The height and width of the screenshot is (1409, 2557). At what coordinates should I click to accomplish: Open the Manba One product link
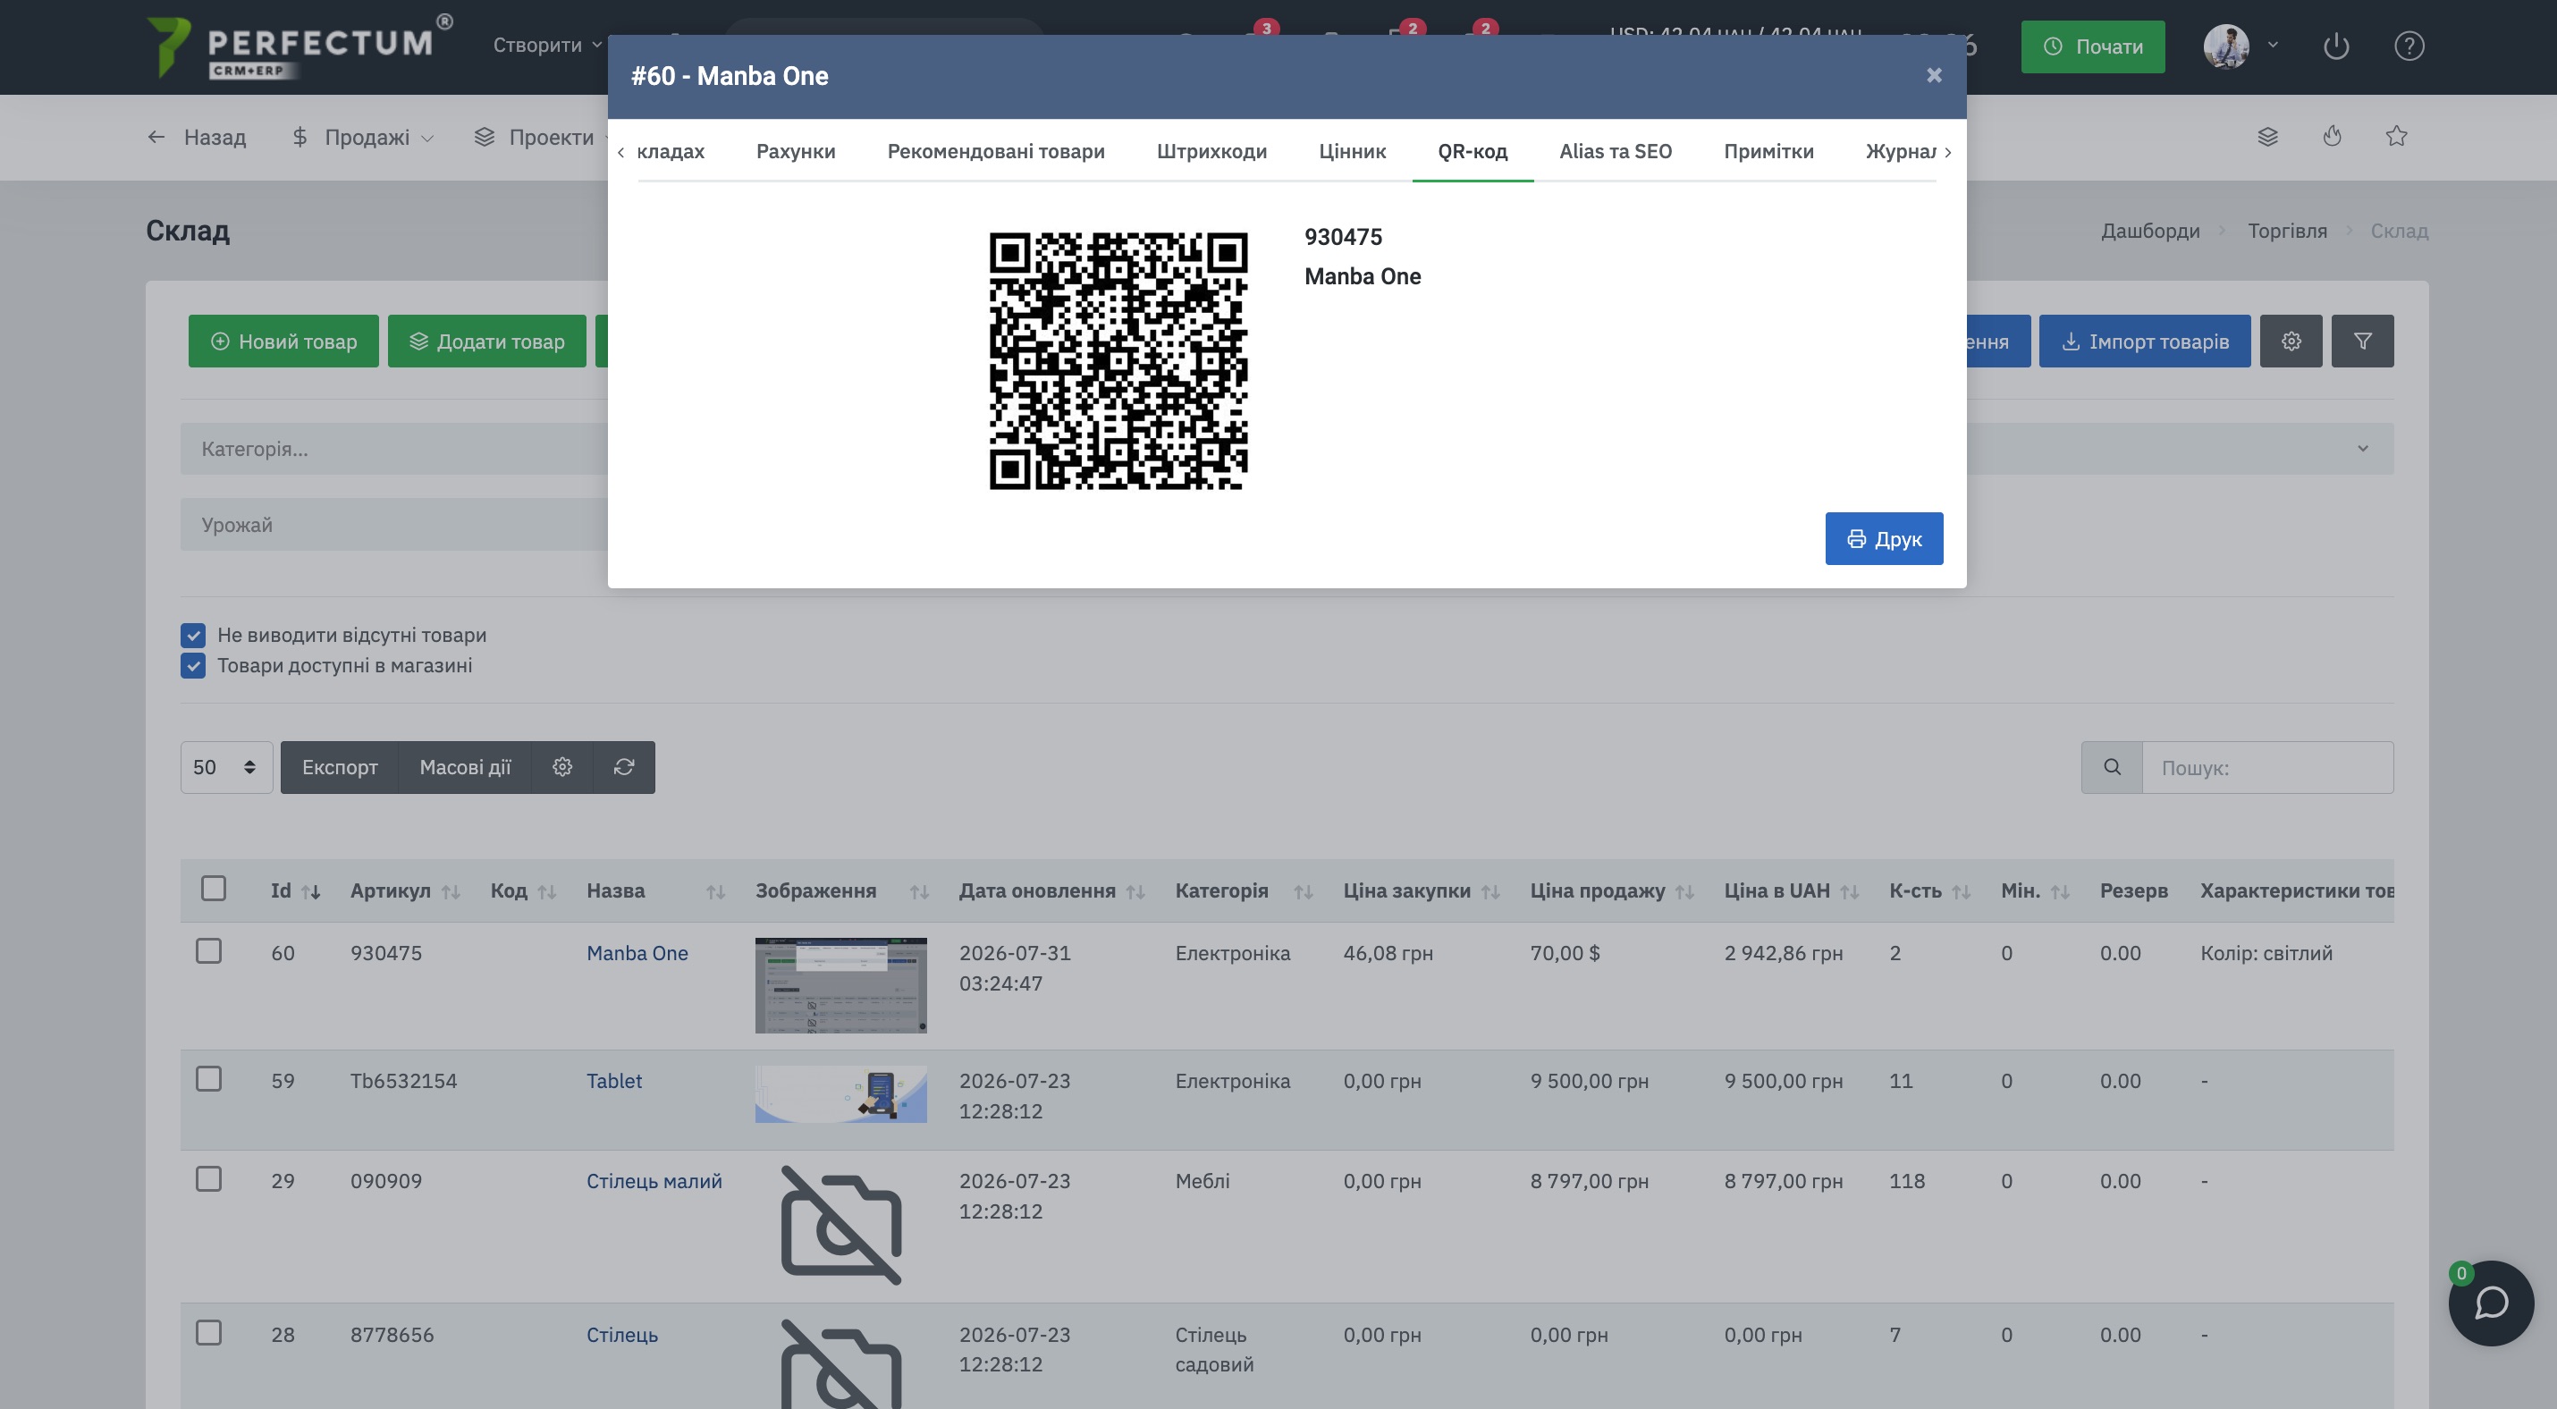[x=637, y=954]
